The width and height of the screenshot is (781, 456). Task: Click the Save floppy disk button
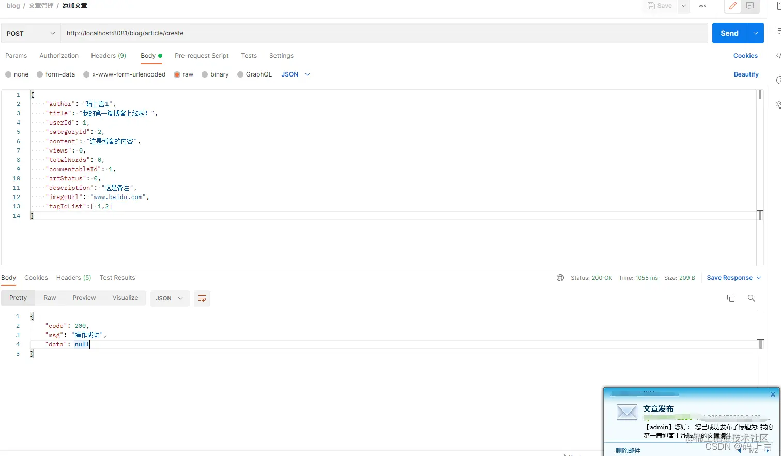660,6
